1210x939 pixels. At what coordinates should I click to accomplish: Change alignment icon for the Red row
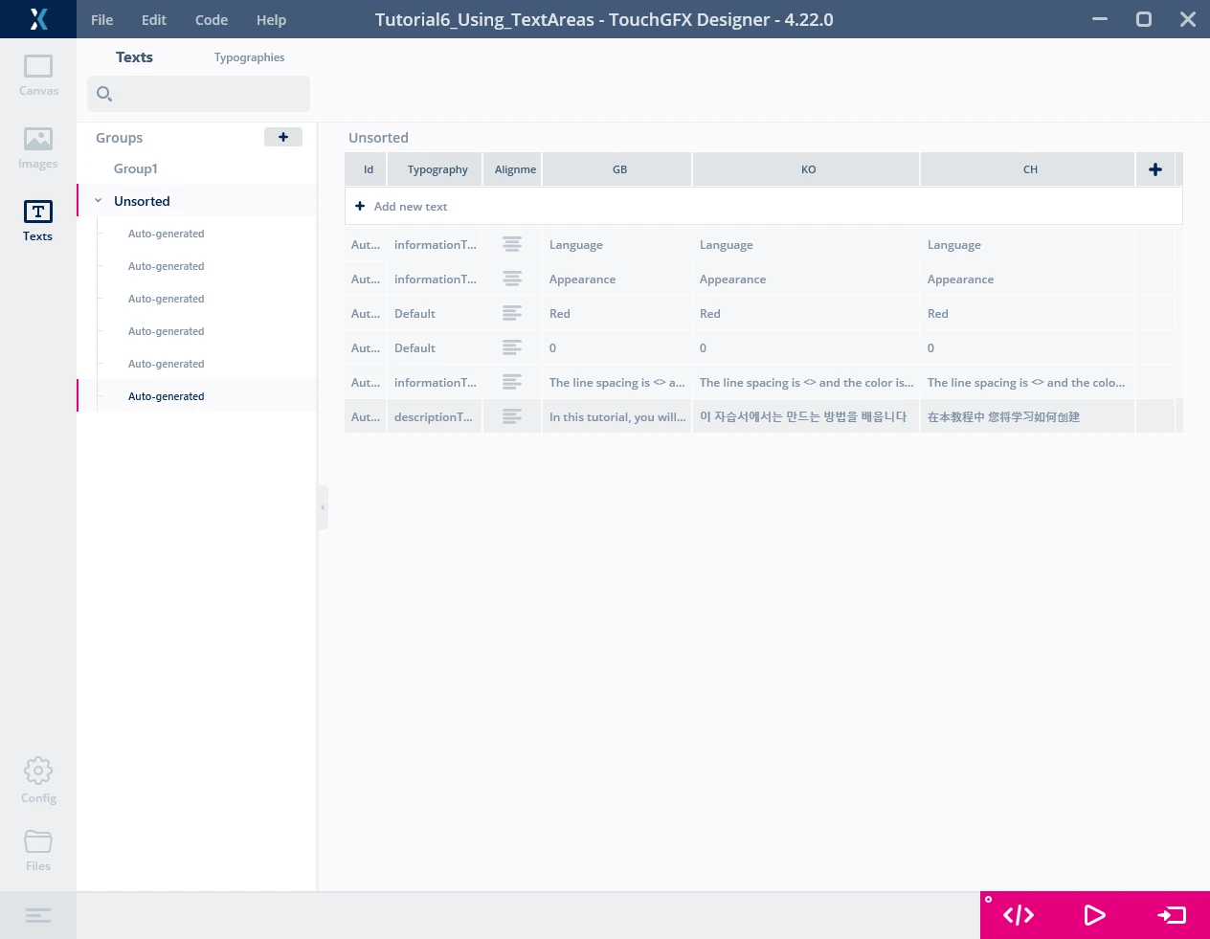[512, 314]
